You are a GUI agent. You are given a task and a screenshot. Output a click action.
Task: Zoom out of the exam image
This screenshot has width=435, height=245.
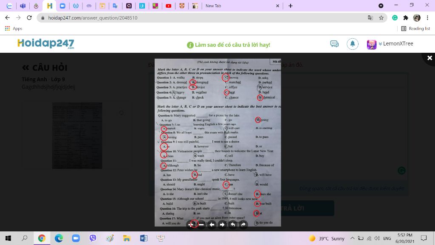tap(201, 225)
